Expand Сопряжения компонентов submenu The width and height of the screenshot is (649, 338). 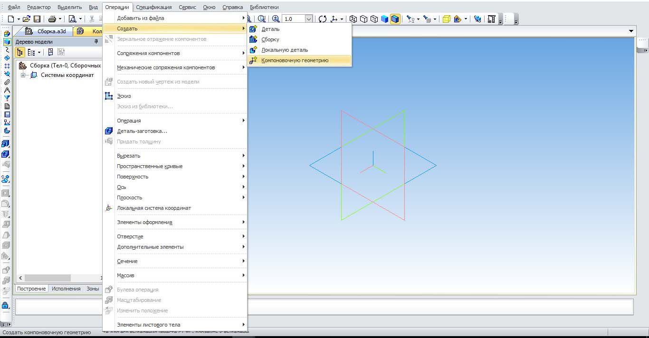pyautogui.click(x=175, y=53)
